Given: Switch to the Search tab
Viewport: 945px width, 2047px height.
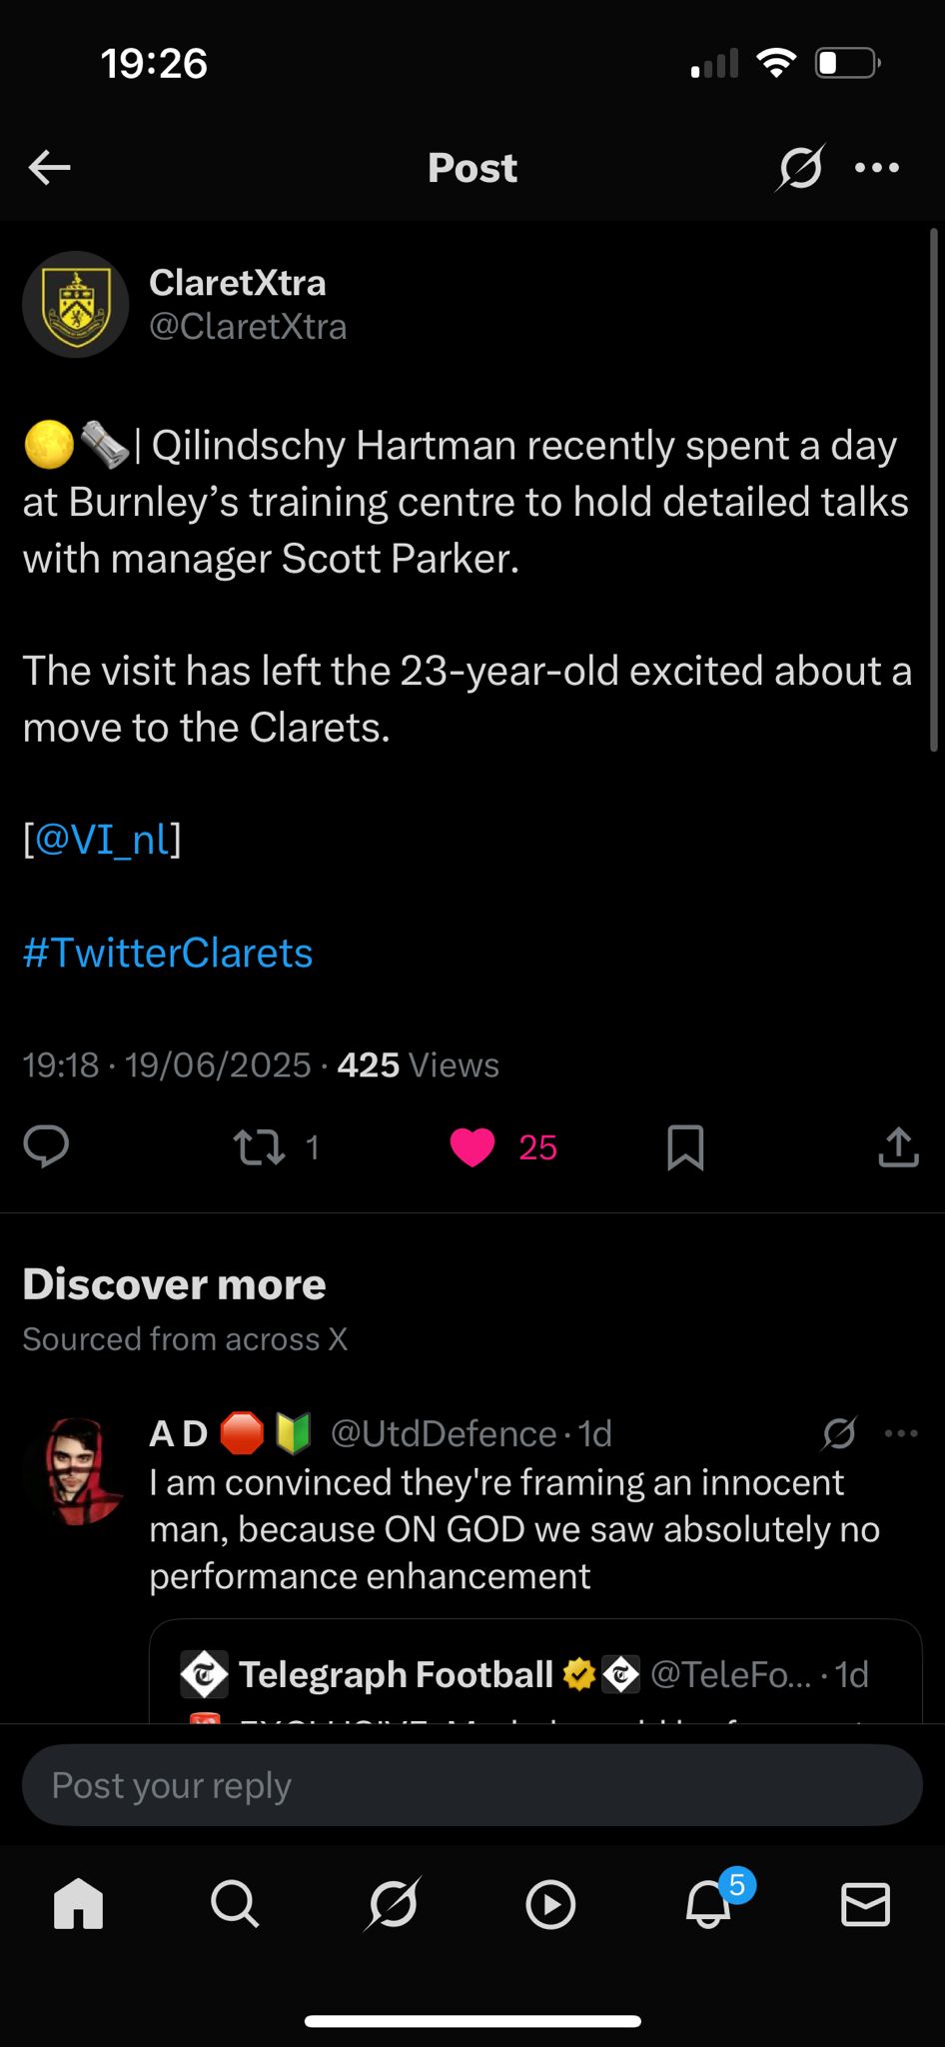Looking at the screenshot, I should [x=236, y=1904].
